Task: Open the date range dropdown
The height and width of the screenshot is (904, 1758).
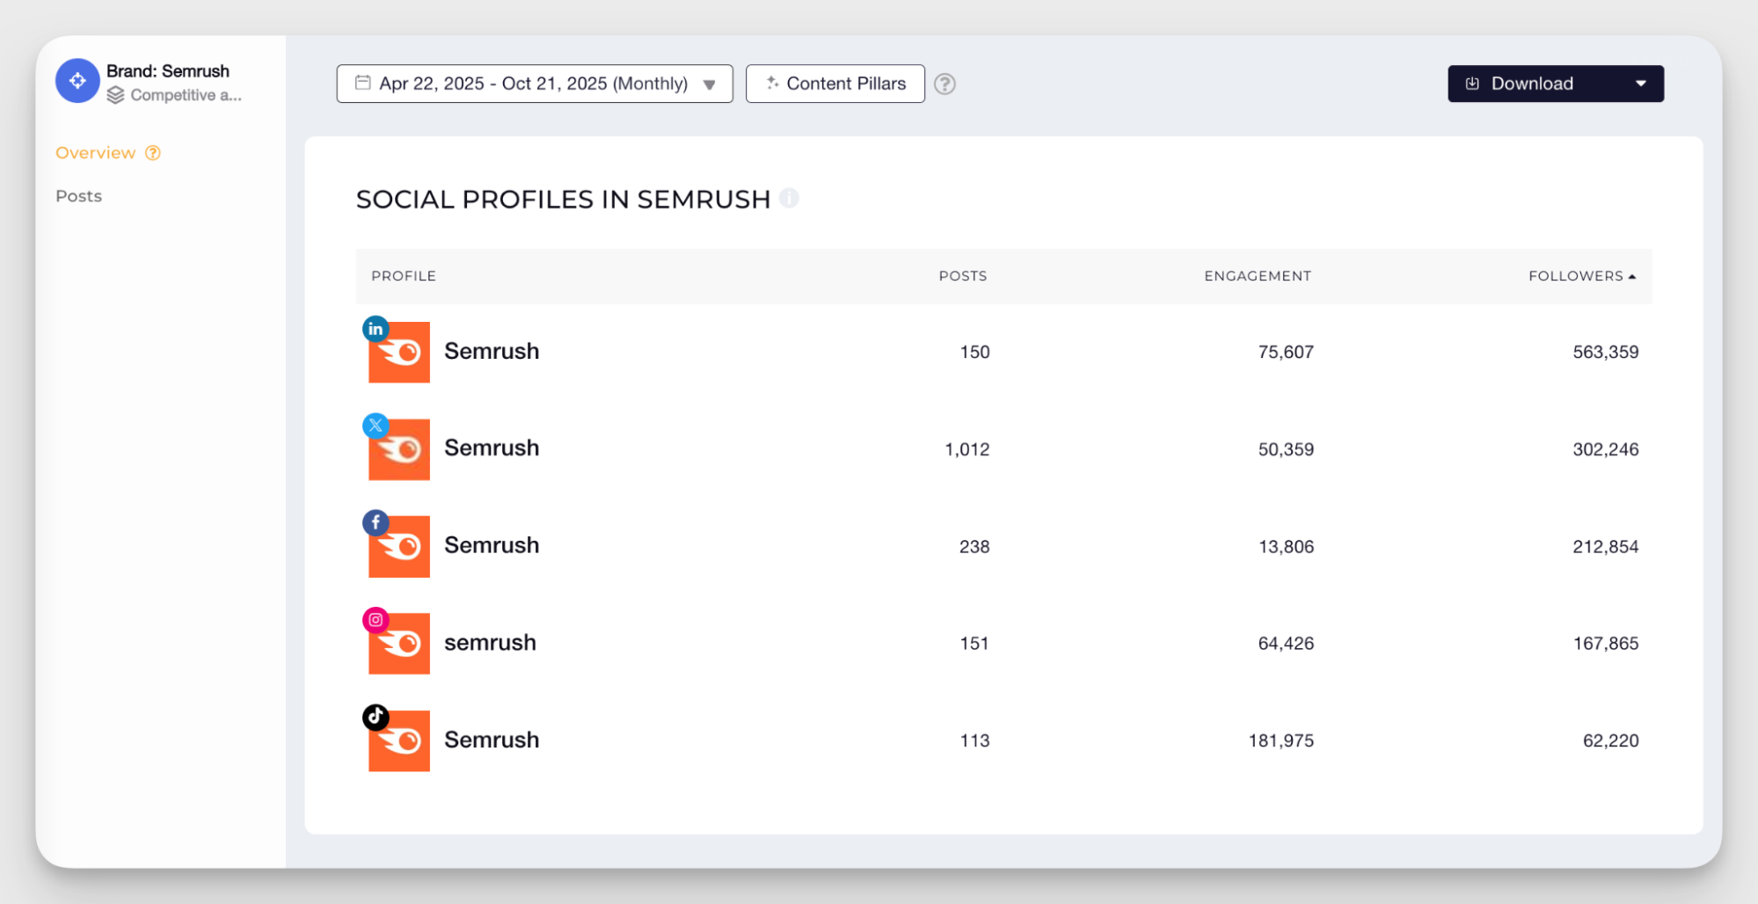Action: click(534, 84)
